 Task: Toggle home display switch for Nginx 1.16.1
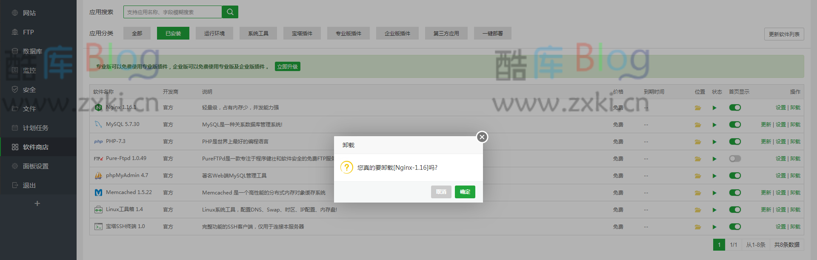(x=735, y=108)
